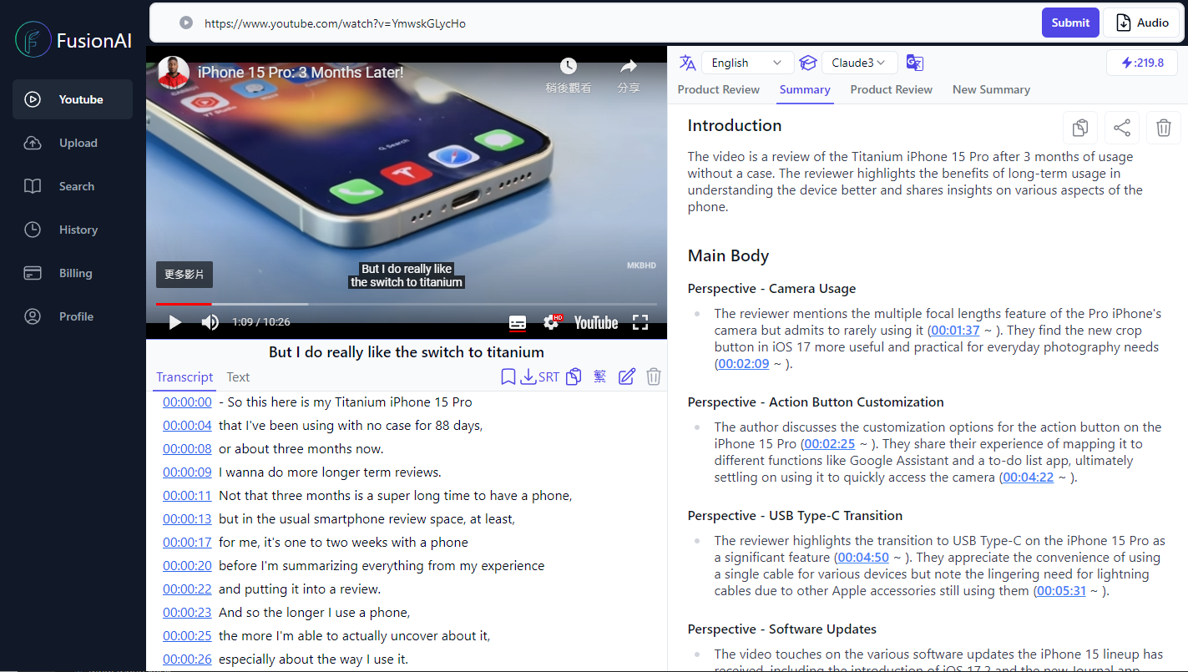This screenshot has width=1188, height=672.
Task: Click the Audio download button
Action: (1141, 23)
